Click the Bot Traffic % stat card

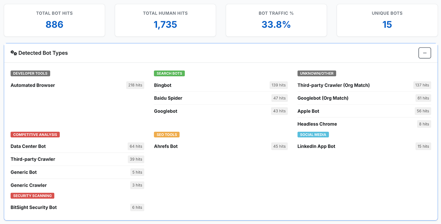click(276, 20)
